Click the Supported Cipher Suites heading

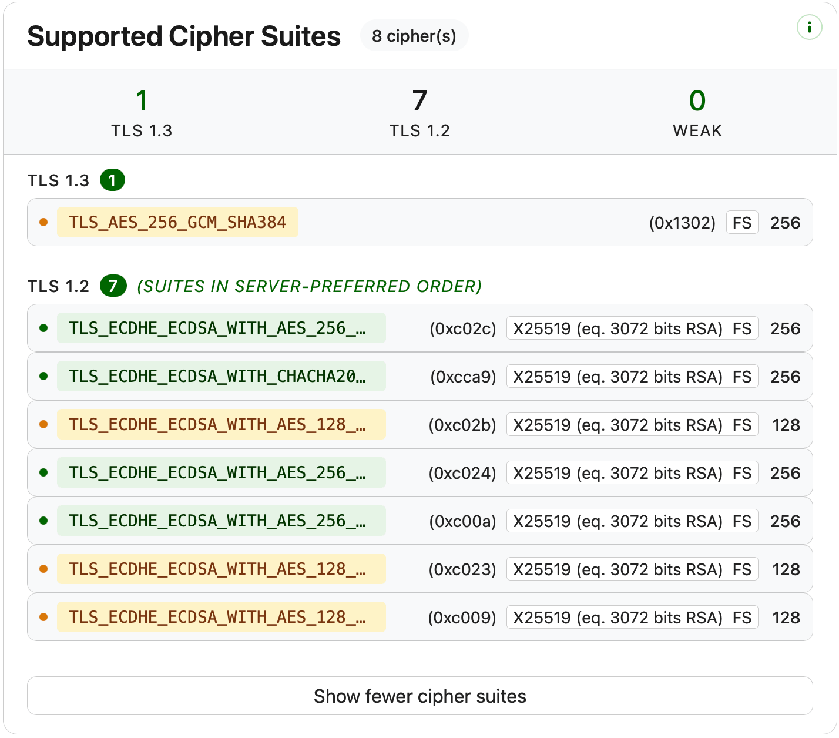point(184,36)
